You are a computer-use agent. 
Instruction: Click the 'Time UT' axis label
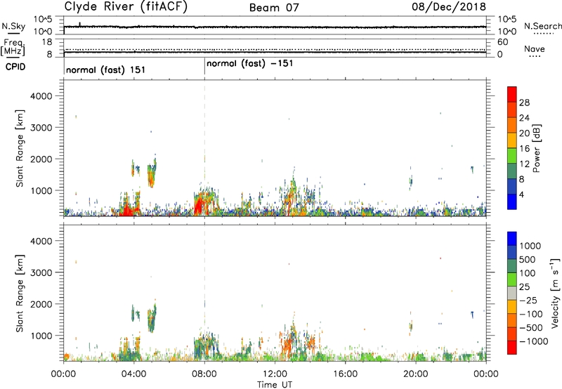click(x=275, y=385)
